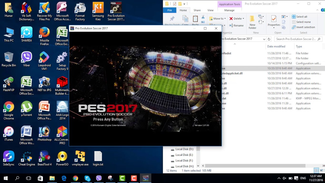Open Mozilla Firefox desktop shortcut
325x183 pixels.
44,36
